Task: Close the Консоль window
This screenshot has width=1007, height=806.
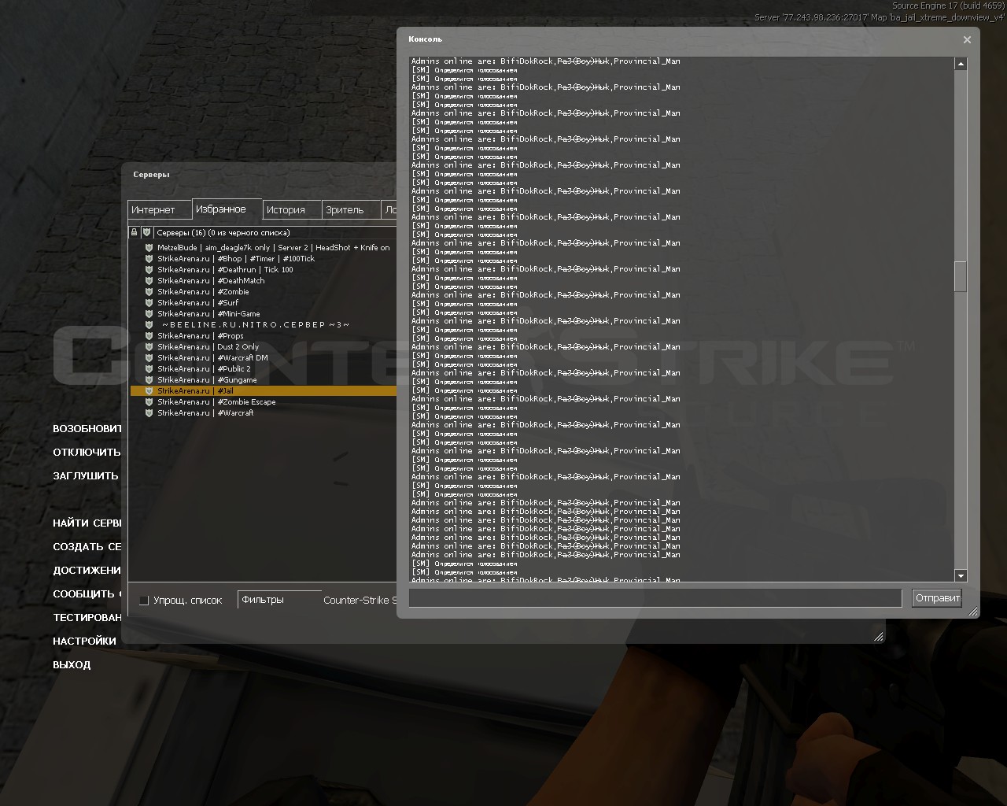Action: (967, 39)
